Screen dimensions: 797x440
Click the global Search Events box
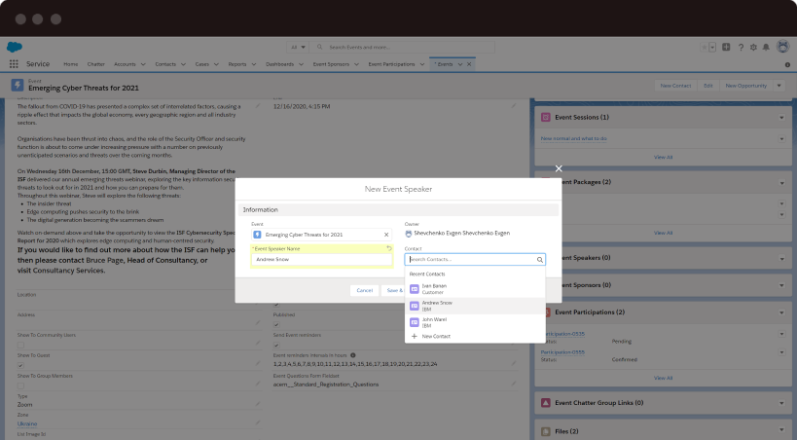tap(403, 48)
